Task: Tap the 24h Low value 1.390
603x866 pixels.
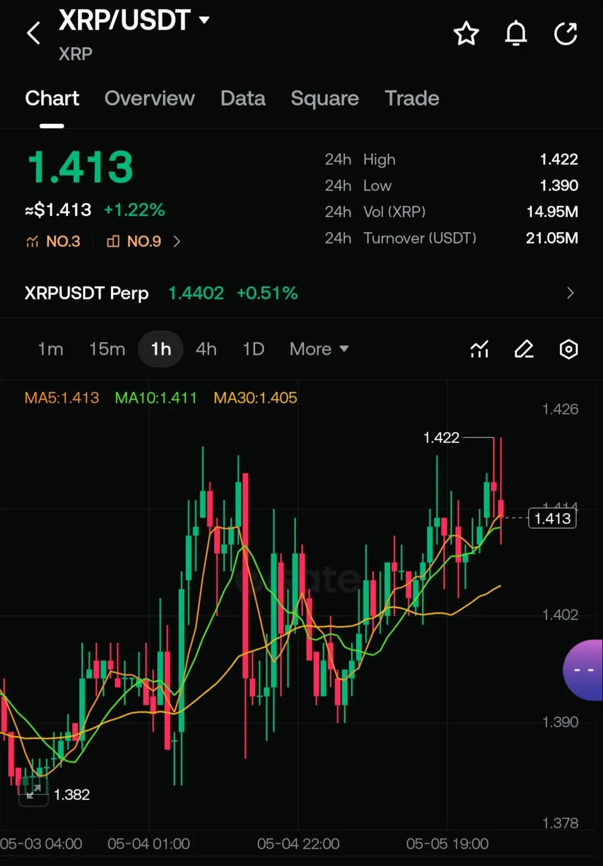Action: point(559,185)
